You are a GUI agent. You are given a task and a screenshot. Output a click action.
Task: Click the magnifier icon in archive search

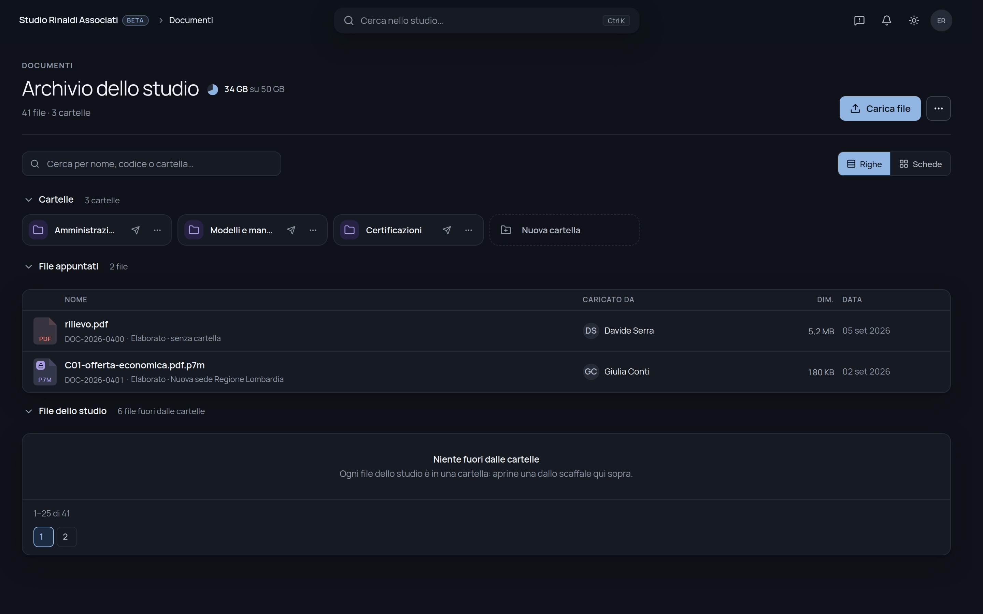coord(35,164)
